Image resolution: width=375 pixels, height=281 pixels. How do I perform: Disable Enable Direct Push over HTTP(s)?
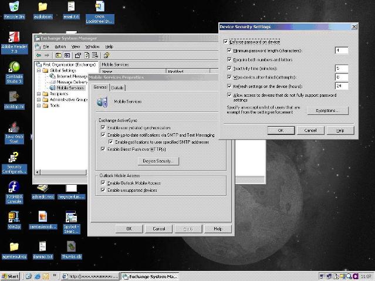(x=103, y=150)
